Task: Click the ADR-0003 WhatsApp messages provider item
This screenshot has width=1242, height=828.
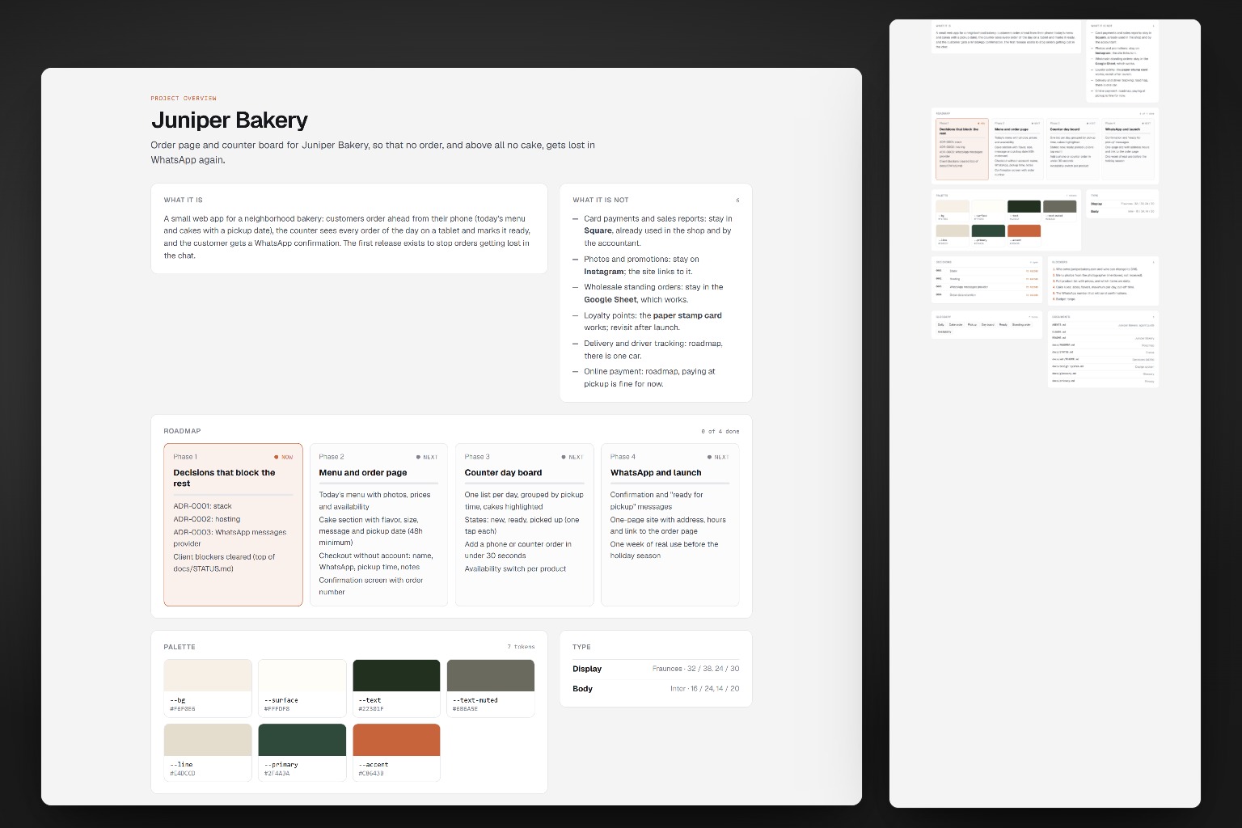Action: coord(230,538)
